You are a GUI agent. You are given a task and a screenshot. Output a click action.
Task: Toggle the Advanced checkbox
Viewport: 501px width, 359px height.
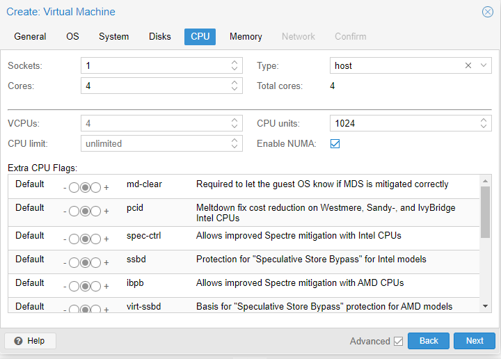398,341
